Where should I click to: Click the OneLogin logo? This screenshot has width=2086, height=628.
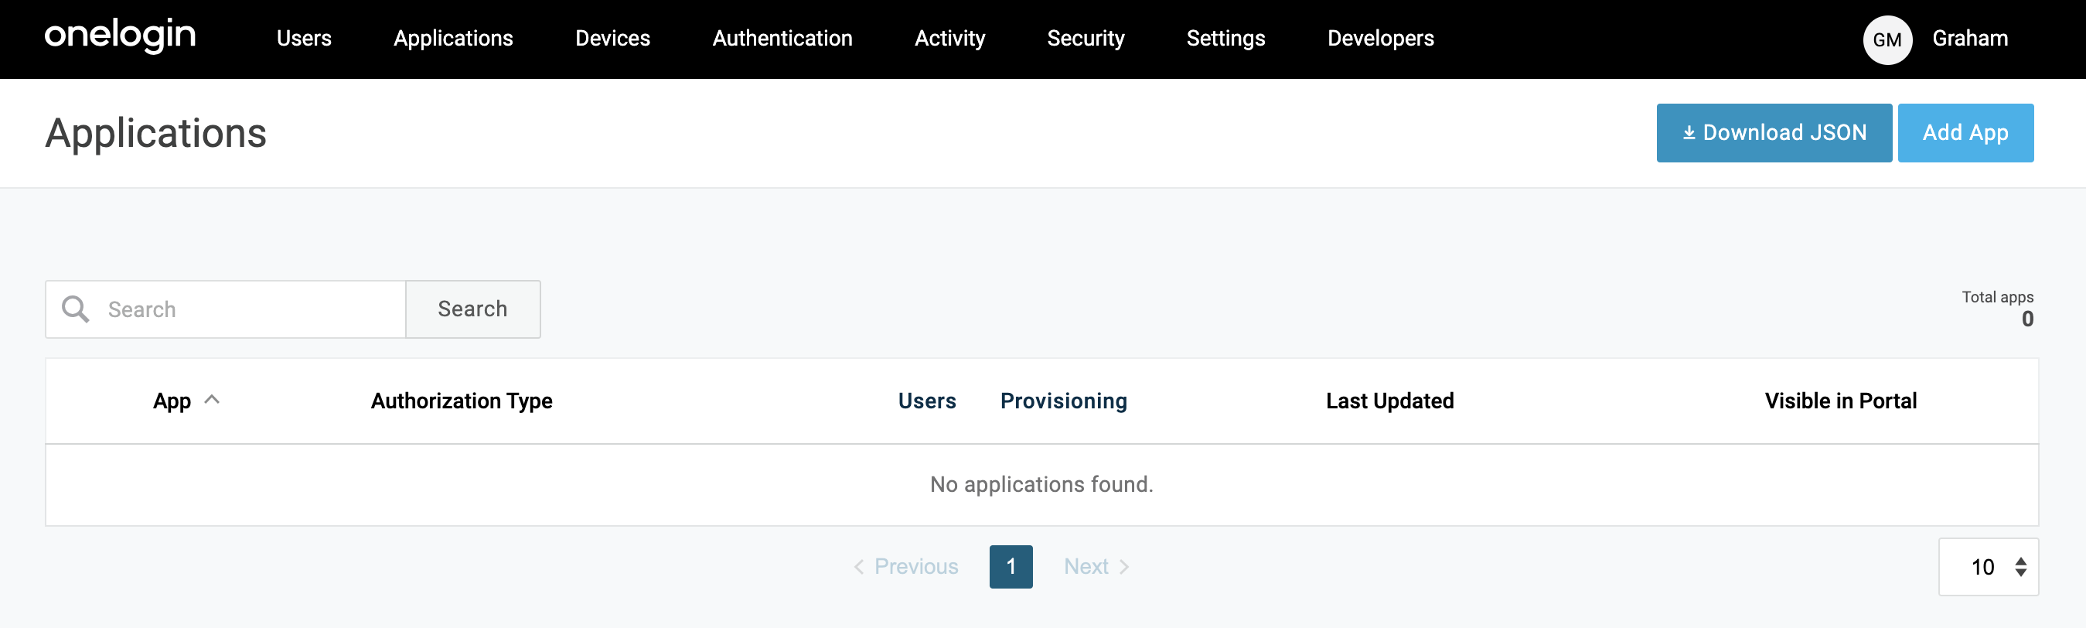[120, 36]
